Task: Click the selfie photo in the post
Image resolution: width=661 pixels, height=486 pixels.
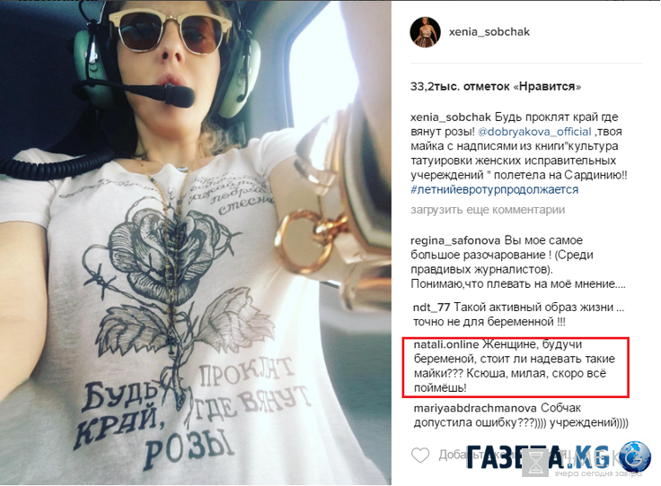Action: (196, 243)
